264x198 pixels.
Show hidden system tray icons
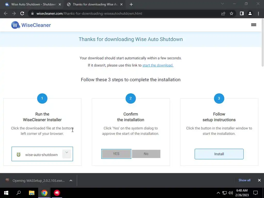tap(218, 193)
